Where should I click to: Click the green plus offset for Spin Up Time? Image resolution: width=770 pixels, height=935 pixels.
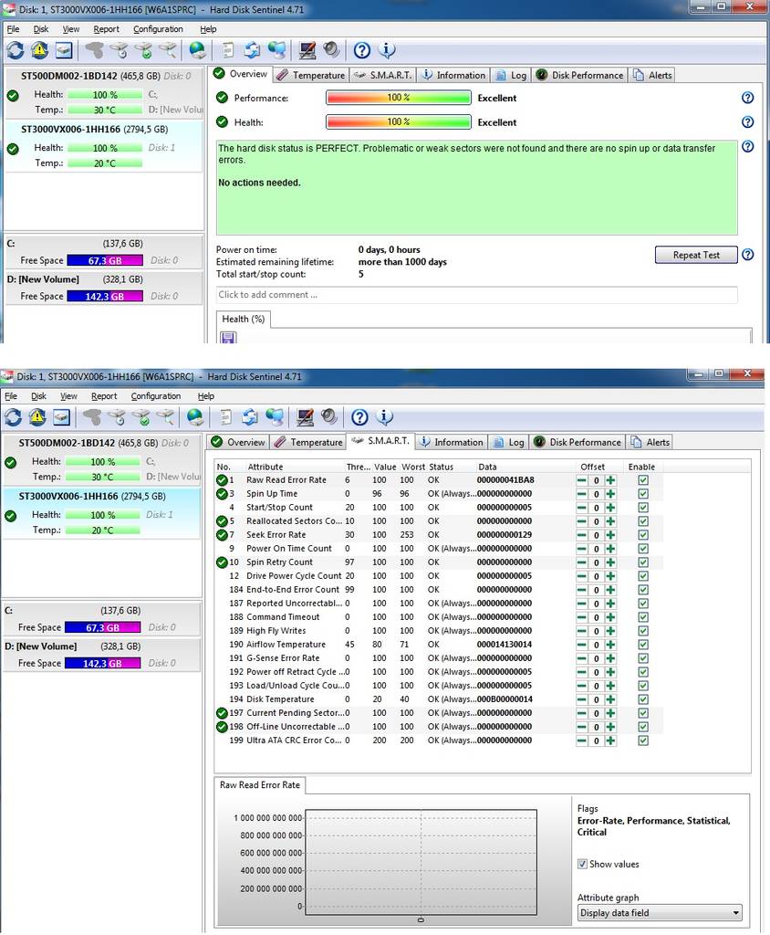610,494
